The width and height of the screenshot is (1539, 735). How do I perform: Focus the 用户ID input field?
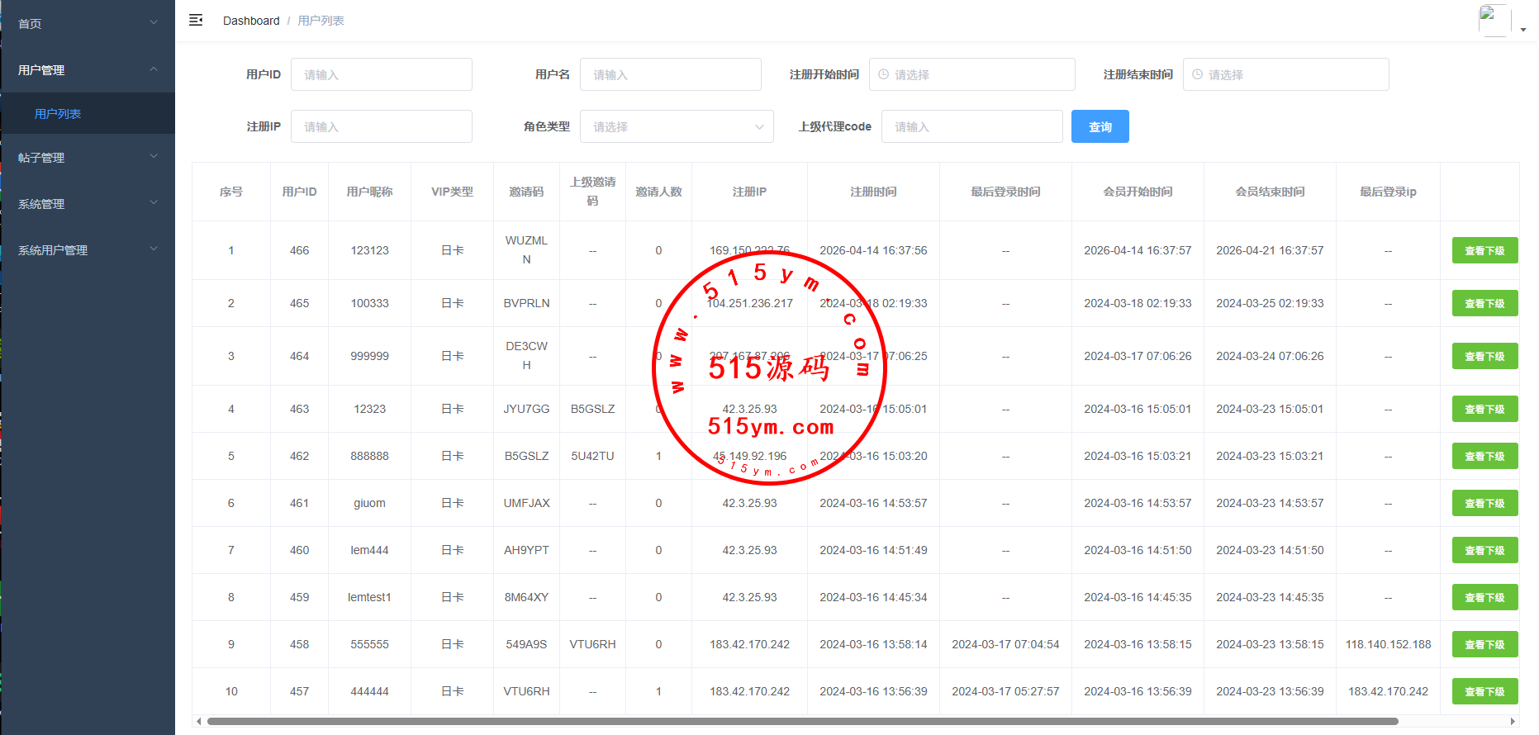coord(381,74)
